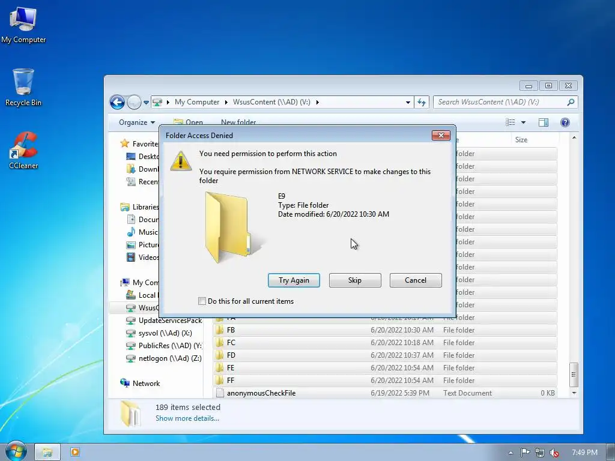
Task: Show hidden icons in system tray
Action: point(510,453)
